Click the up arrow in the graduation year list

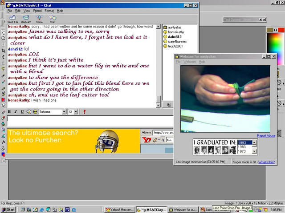click(254, 143)
